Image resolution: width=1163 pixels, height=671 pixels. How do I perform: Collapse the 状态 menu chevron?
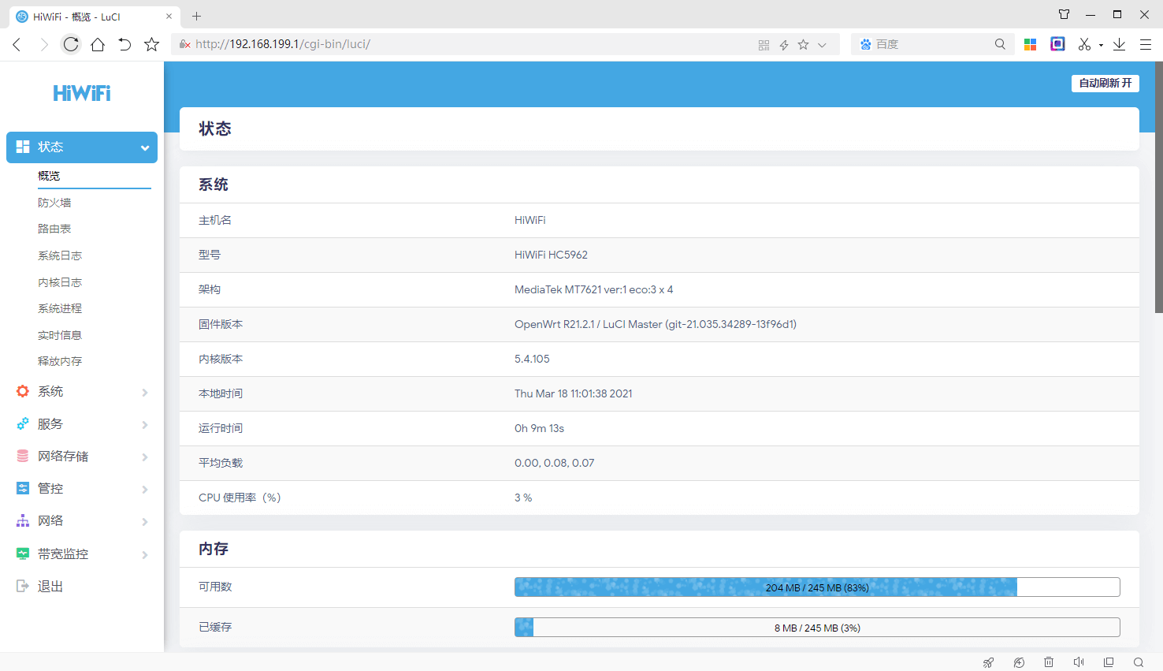point(145,147)
